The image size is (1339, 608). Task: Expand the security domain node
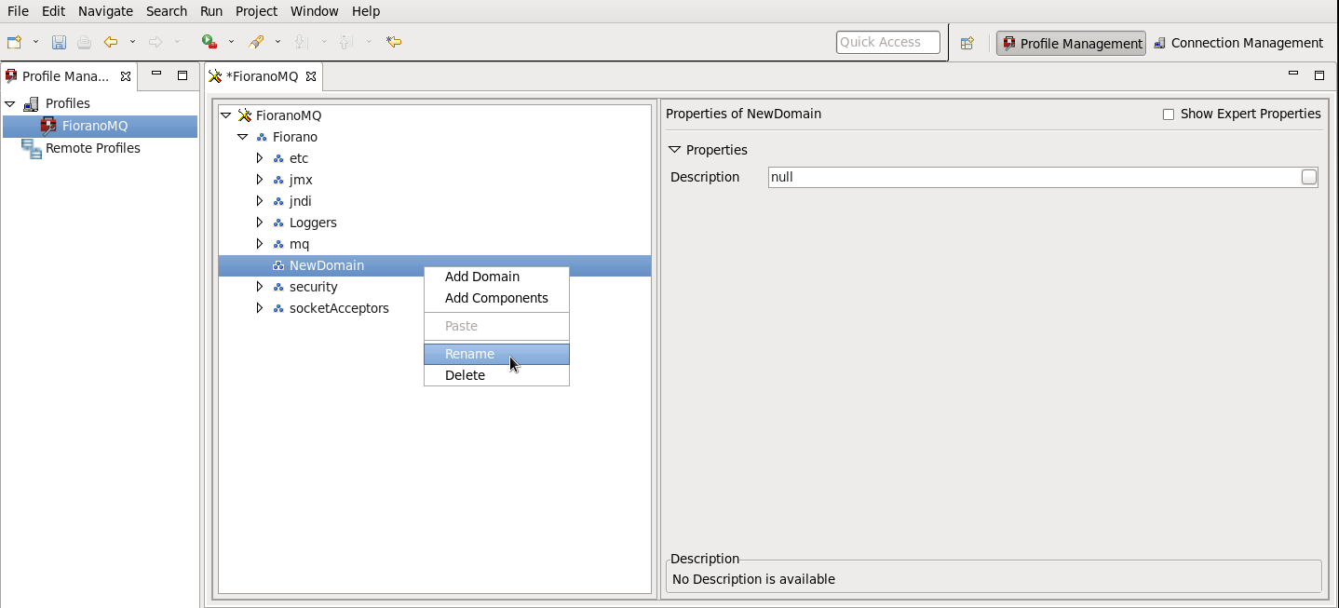tap(260, 287)
